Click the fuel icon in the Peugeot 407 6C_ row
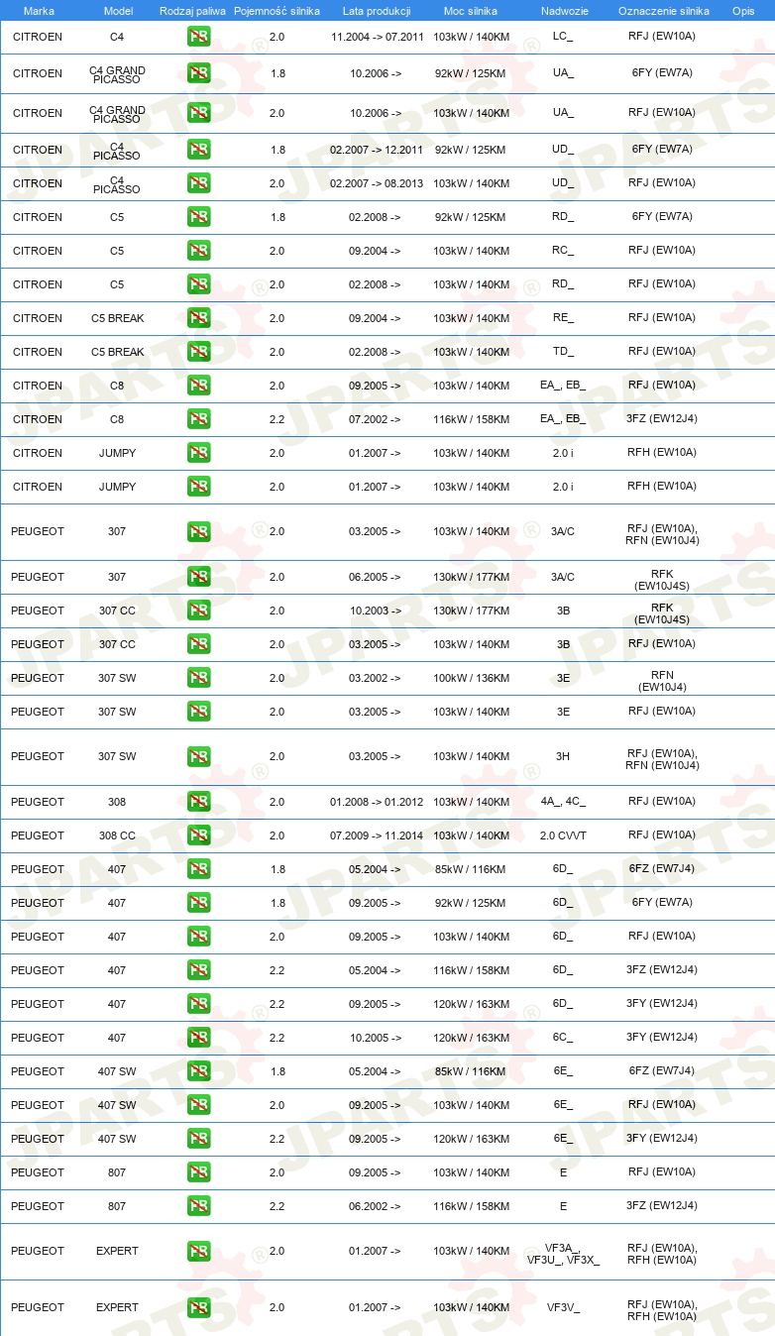Image resolution: width=775 pixels, height=1336 pixels. tap(199, 1039)
